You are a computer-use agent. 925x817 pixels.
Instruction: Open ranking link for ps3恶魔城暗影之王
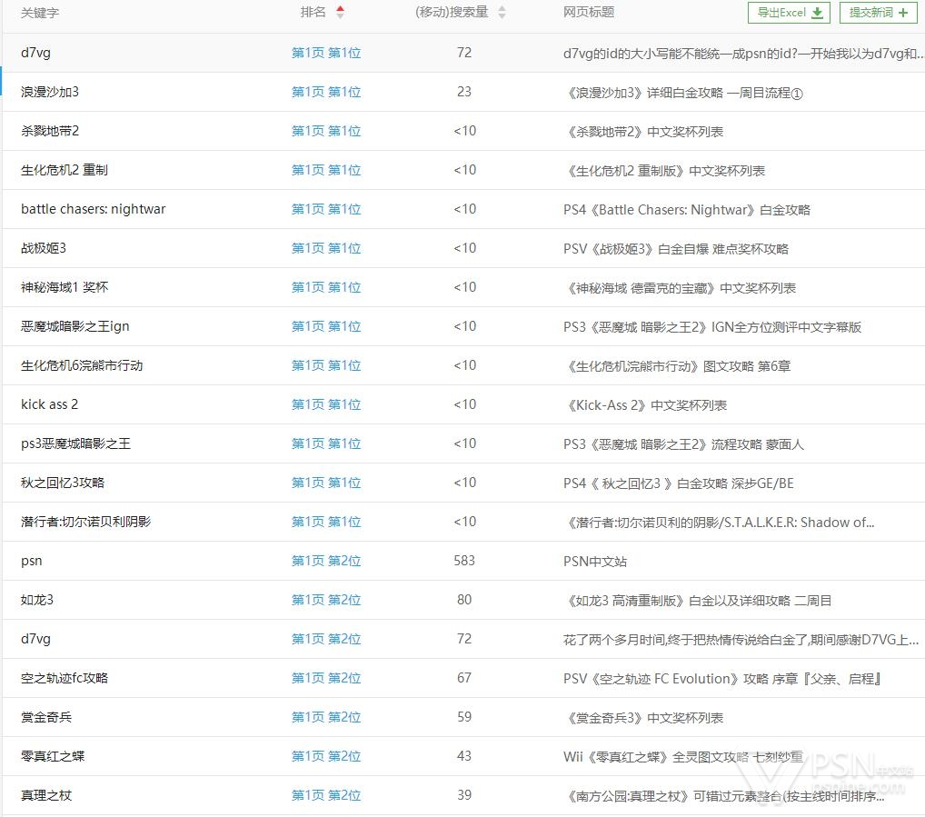[x=326, y=443]
